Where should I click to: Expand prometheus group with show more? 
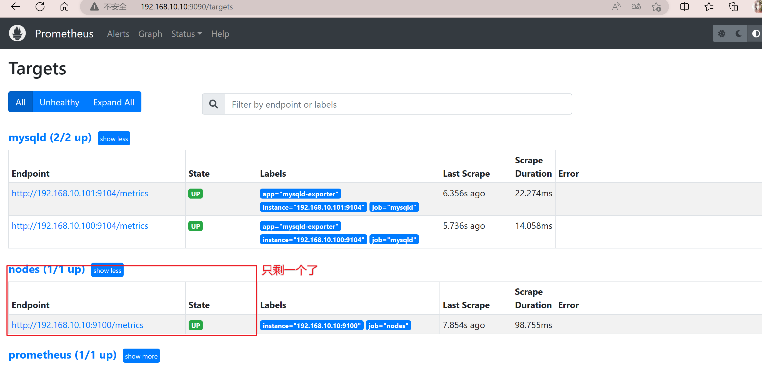[x=141, y=356]
